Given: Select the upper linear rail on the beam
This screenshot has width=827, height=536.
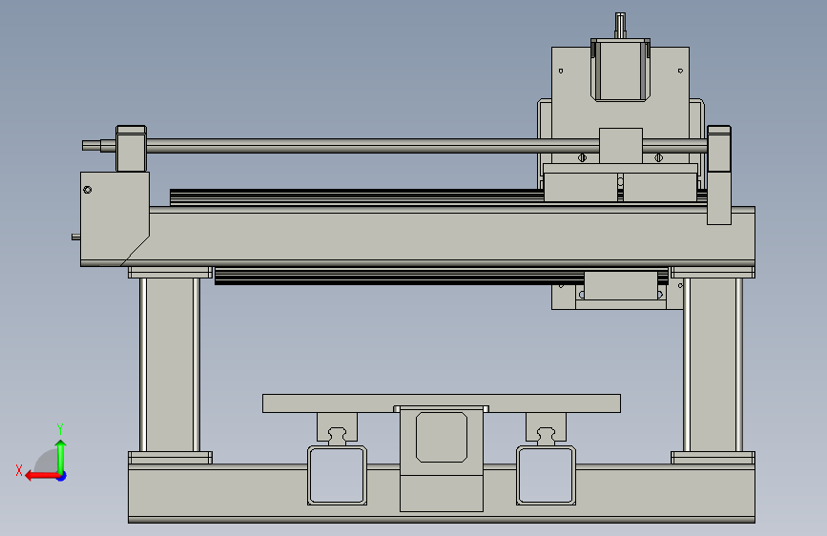Looking at the screenshot, I should [x=357, y=197].
